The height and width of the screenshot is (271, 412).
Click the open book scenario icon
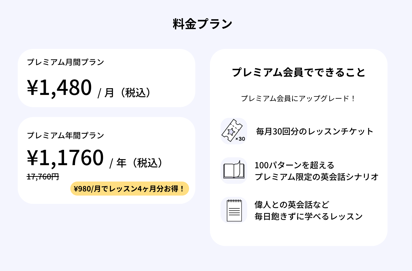234,171
